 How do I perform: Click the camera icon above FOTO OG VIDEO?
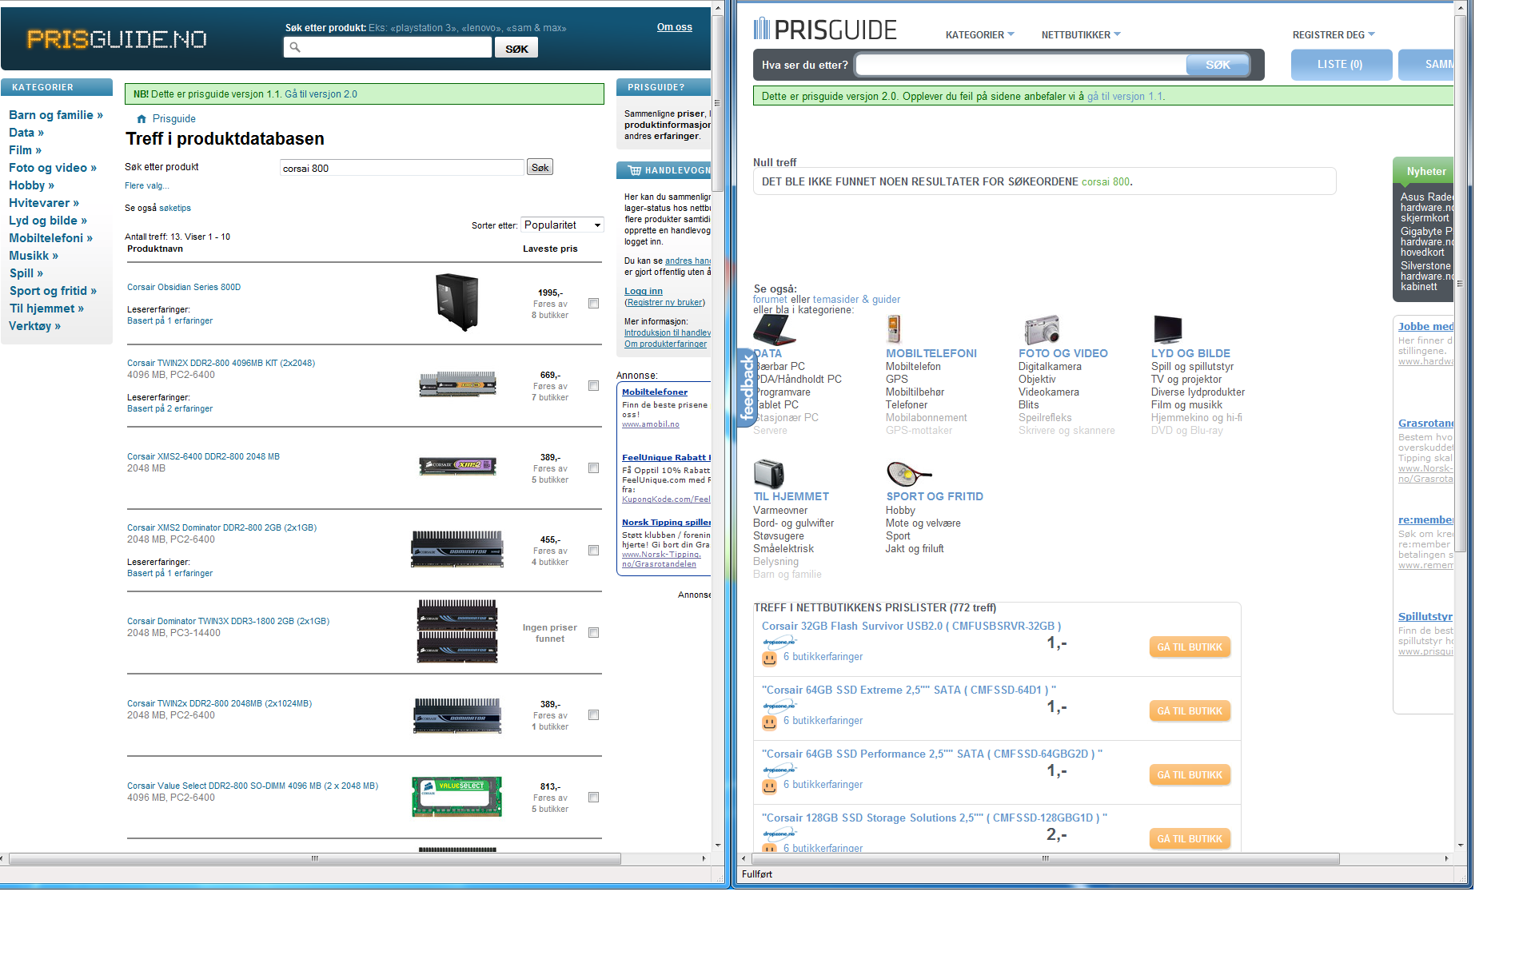click(x=1042, y=329)
